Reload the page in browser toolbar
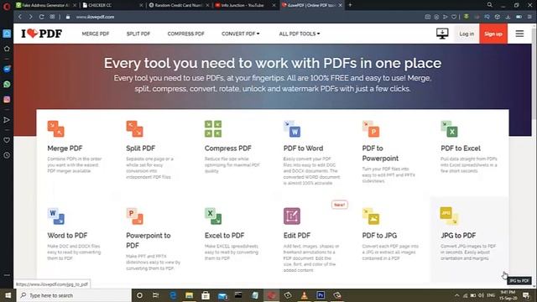 pyautogui.click(x=41, y=17)
